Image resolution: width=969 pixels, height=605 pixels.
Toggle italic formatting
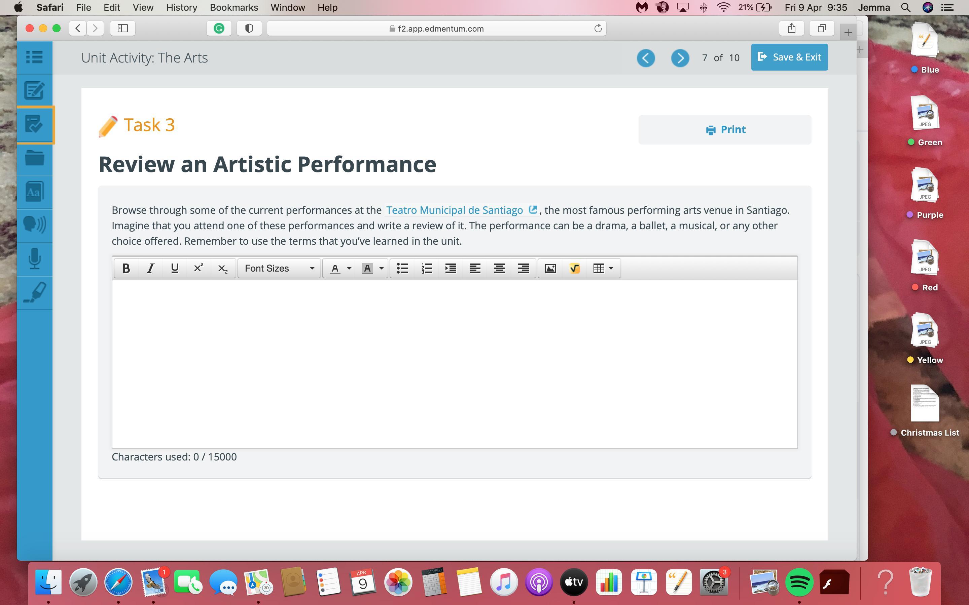tap(150, 269)
